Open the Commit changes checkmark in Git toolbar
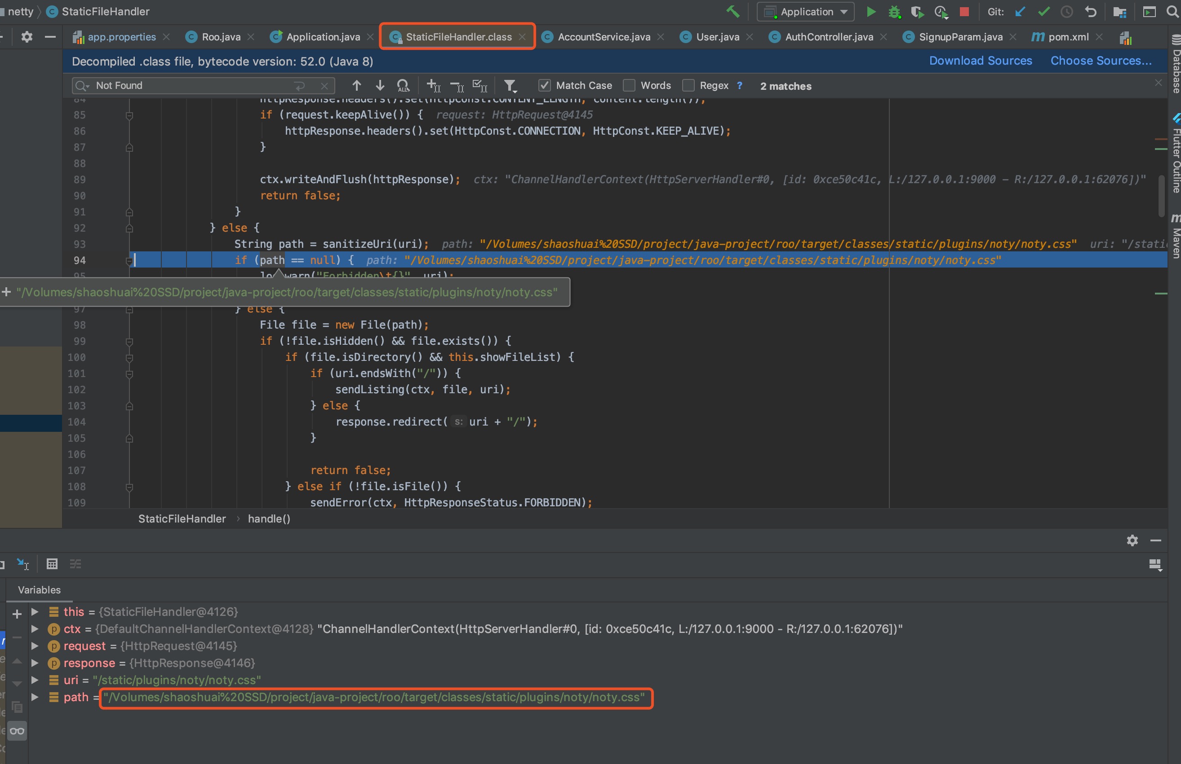The image size is (1181, 764). [1043, 12]
